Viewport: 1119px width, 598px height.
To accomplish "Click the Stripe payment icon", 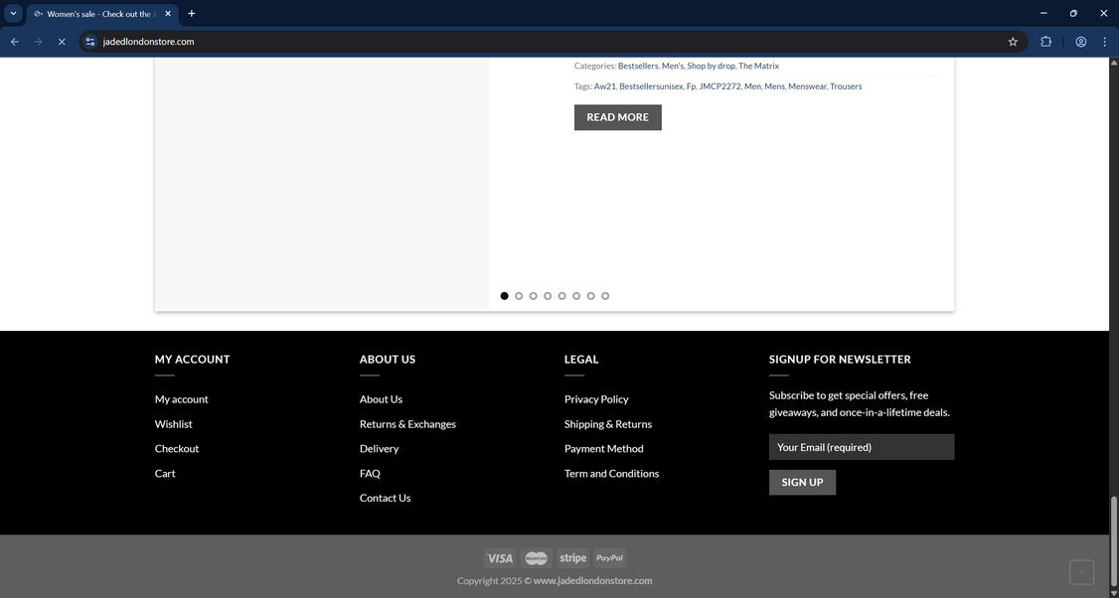I will pyautogui.click(x=573, y=558).
